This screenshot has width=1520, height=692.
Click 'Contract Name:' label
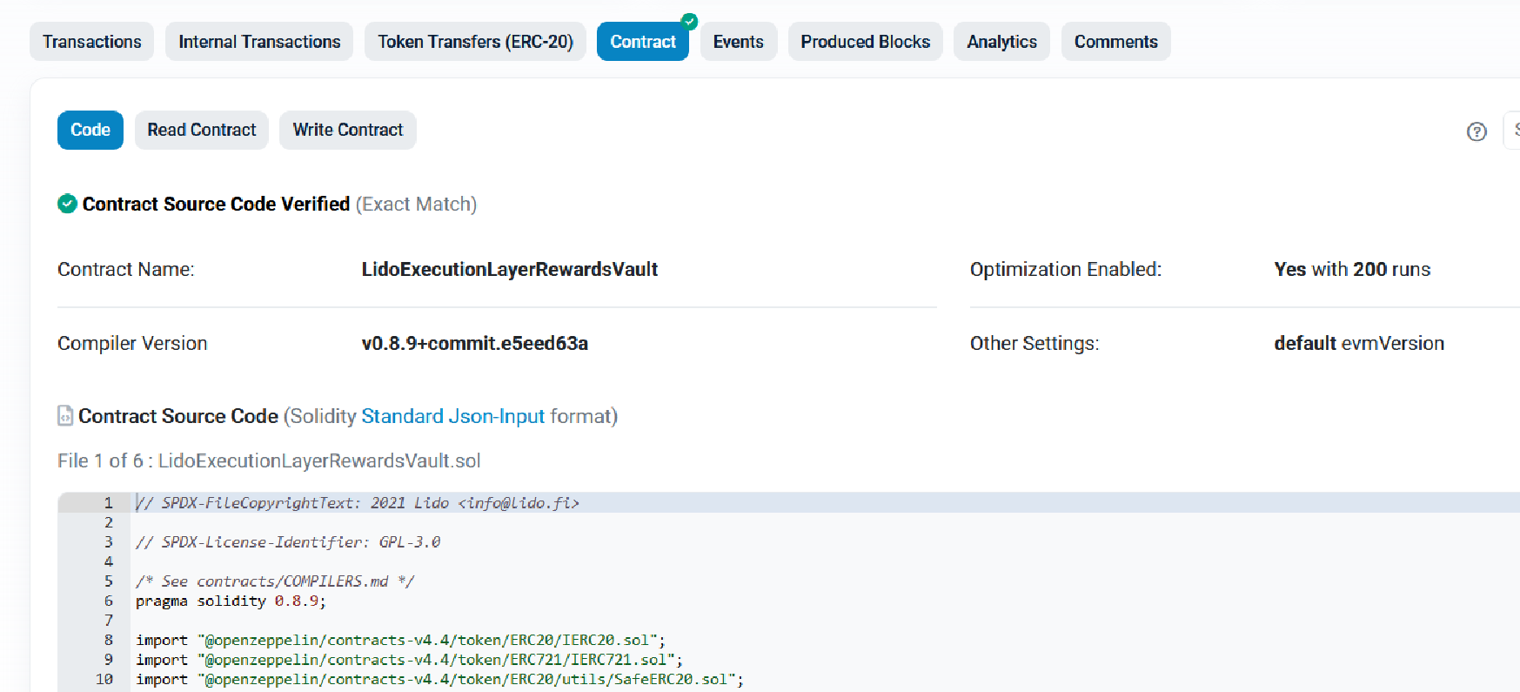point(126,270)
